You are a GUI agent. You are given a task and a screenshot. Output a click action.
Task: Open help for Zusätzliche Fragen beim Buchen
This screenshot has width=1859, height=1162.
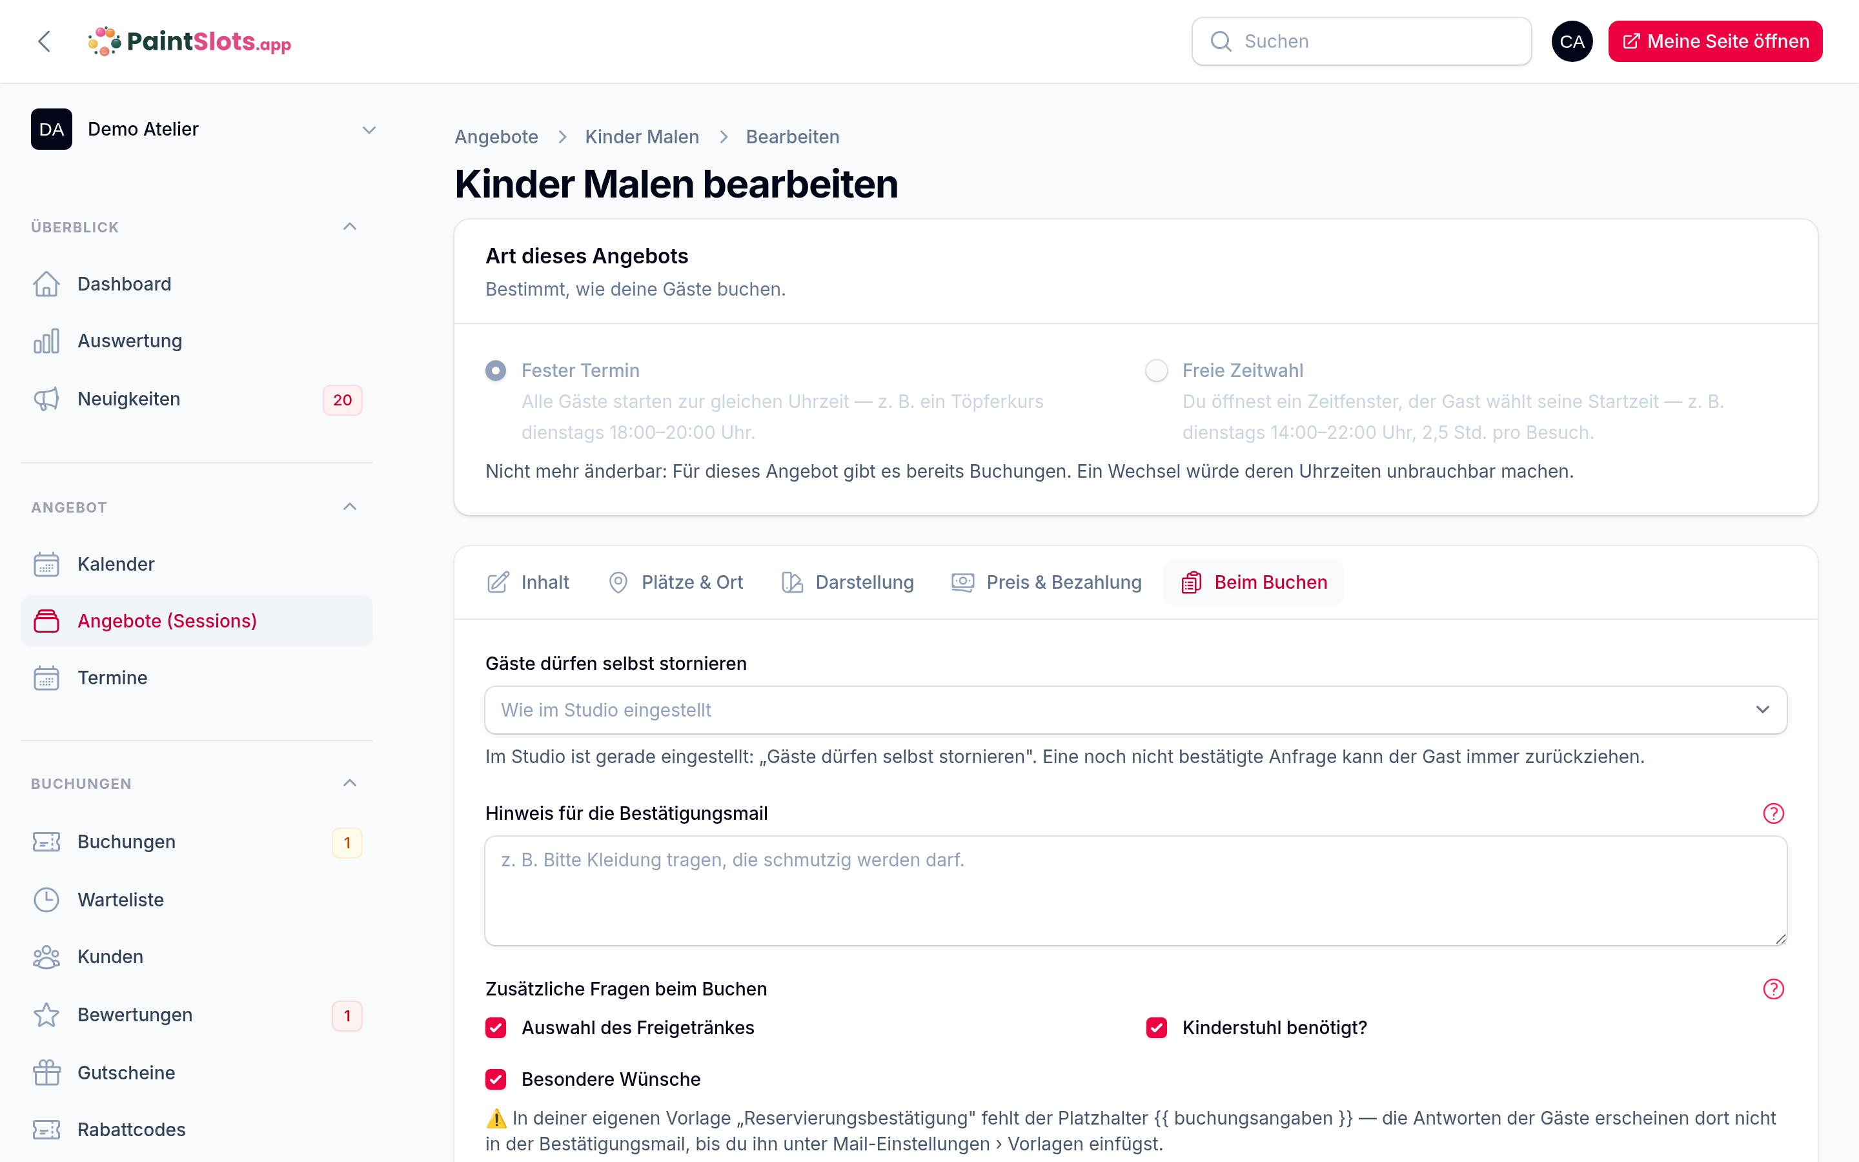[x=1773, y=989]
